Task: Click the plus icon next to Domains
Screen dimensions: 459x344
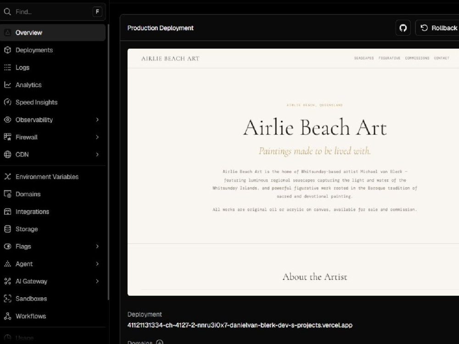Action: pos(160,342)
